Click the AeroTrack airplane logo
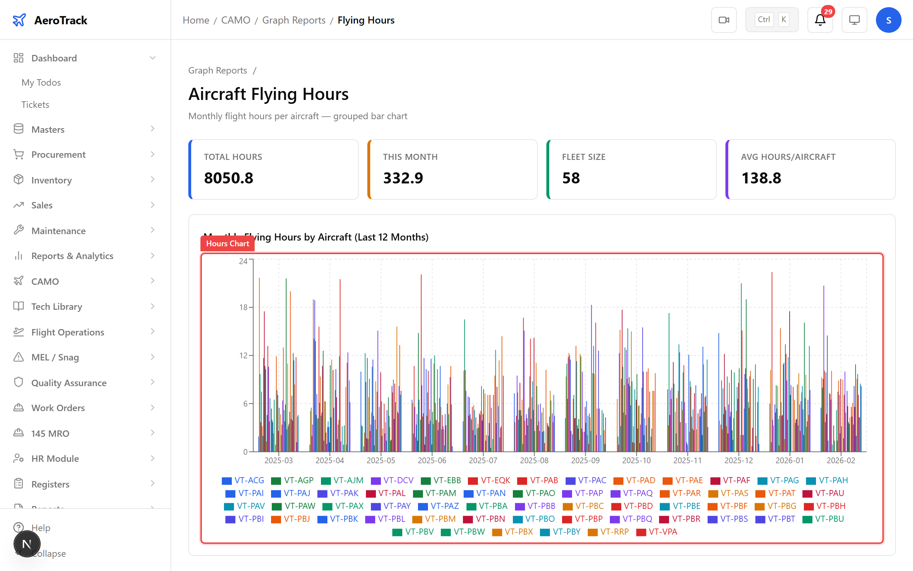This screenshot has width=913, height=571. pyautogui.click(x=19, y=20)
